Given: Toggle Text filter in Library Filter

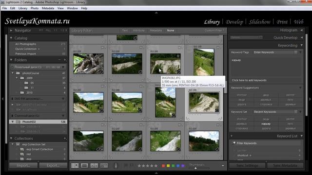Looking at the screenshot, I should (x=125, y=30).
